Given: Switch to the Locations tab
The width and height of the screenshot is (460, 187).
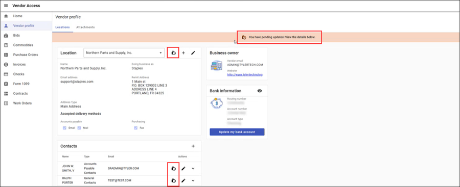Looking at the screenshot, I should 62,27.
